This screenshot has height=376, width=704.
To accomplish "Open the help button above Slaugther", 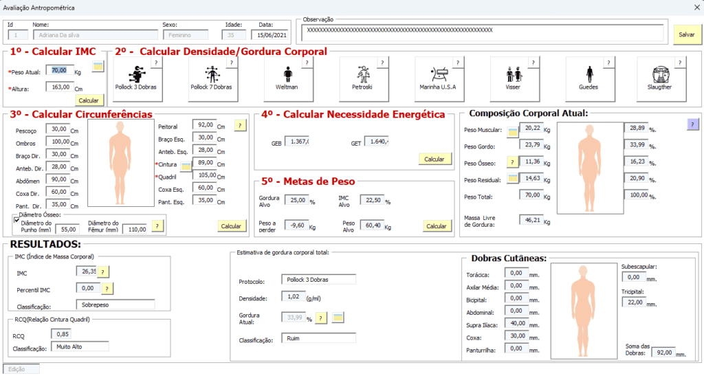I will (680, 63).
